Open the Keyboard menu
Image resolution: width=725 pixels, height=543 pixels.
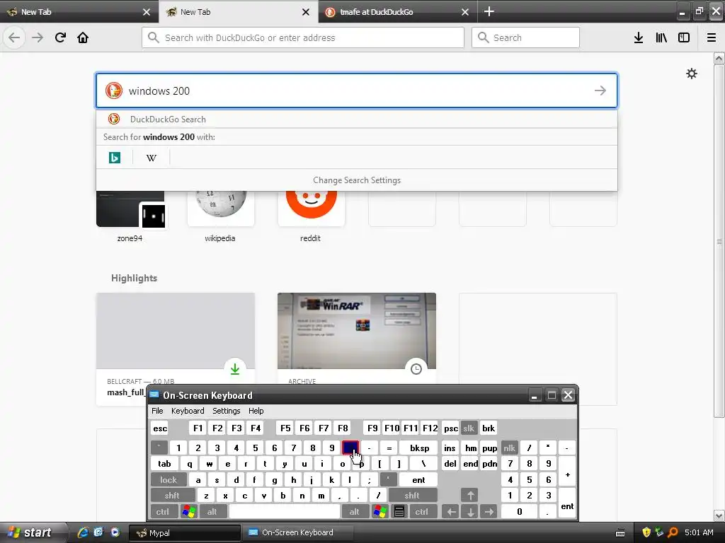tap(188, 411)
